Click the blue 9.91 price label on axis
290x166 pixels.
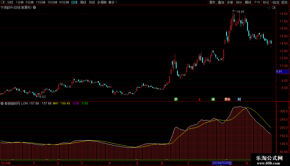point(279,72)
